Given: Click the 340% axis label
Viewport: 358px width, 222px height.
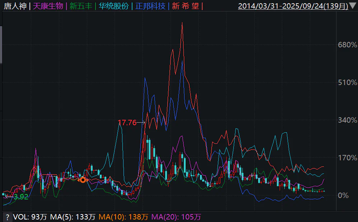Looking at the screenshot, I should [x=348, y=121].
